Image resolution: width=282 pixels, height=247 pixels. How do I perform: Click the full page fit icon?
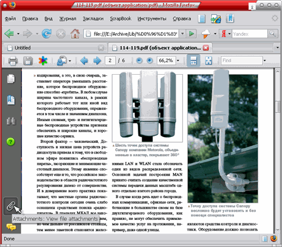tap(209, 61)
